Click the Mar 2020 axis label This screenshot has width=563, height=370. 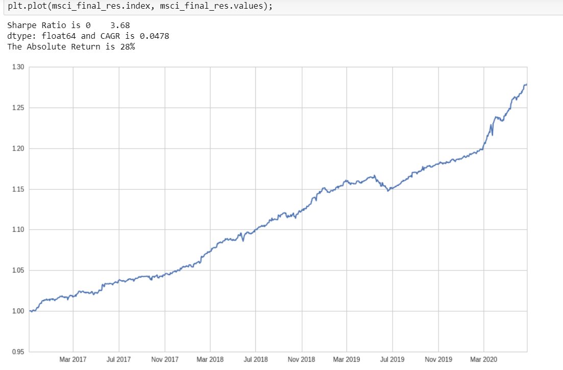[x=483, y=359]
